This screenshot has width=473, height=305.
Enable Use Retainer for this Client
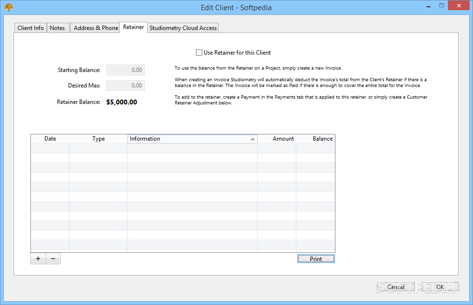click(x=199, y=53)
